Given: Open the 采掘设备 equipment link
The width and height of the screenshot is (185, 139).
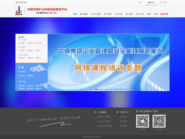Looking at the screenshot, I should [x=38, y=86].
